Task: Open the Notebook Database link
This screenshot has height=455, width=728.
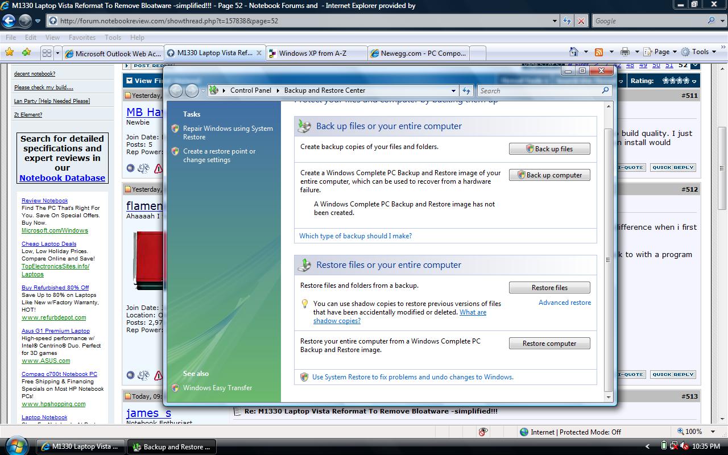Action: pos(62,178)
